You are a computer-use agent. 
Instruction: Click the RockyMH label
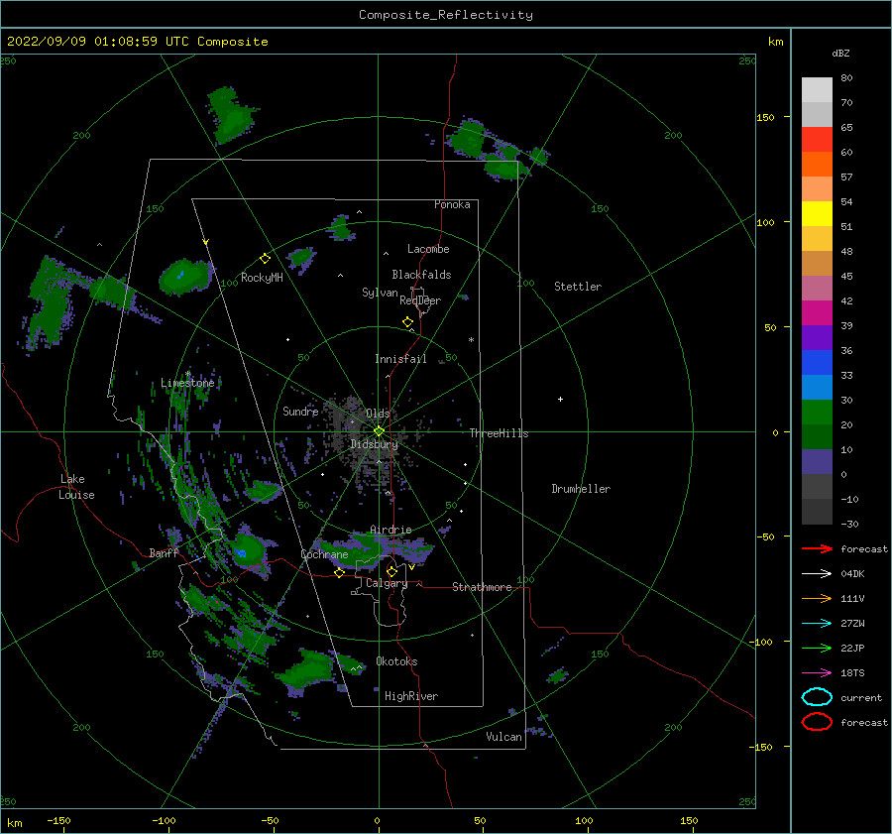(262, 278)
